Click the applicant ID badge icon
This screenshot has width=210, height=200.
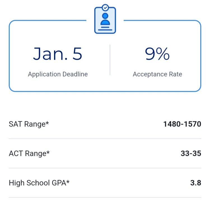click(x=105, y=19)
